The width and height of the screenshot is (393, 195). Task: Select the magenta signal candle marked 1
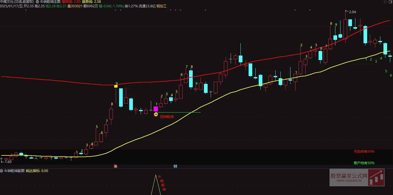(156, 109)
